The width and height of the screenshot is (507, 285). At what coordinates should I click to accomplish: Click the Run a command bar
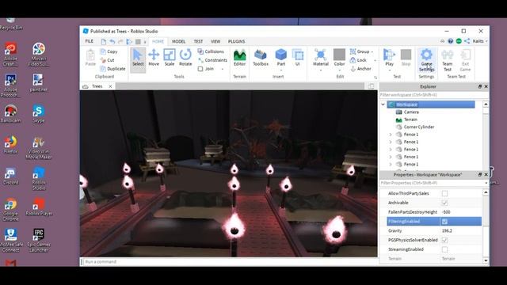(x=230, y=262)
